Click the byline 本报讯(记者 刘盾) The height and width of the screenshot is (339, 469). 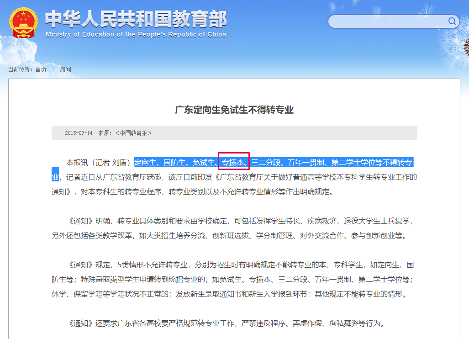coord(98,163)
